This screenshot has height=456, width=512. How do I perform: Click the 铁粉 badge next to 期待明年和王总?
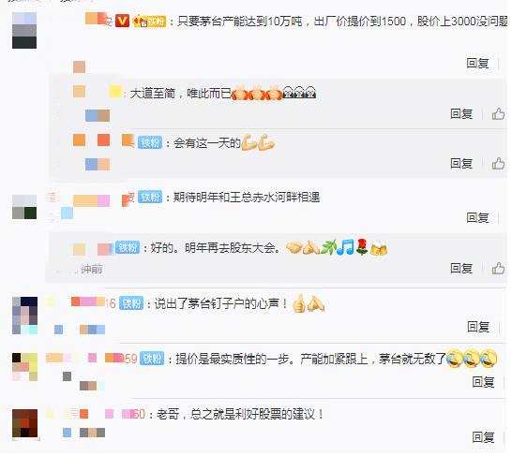pos(150,198)
